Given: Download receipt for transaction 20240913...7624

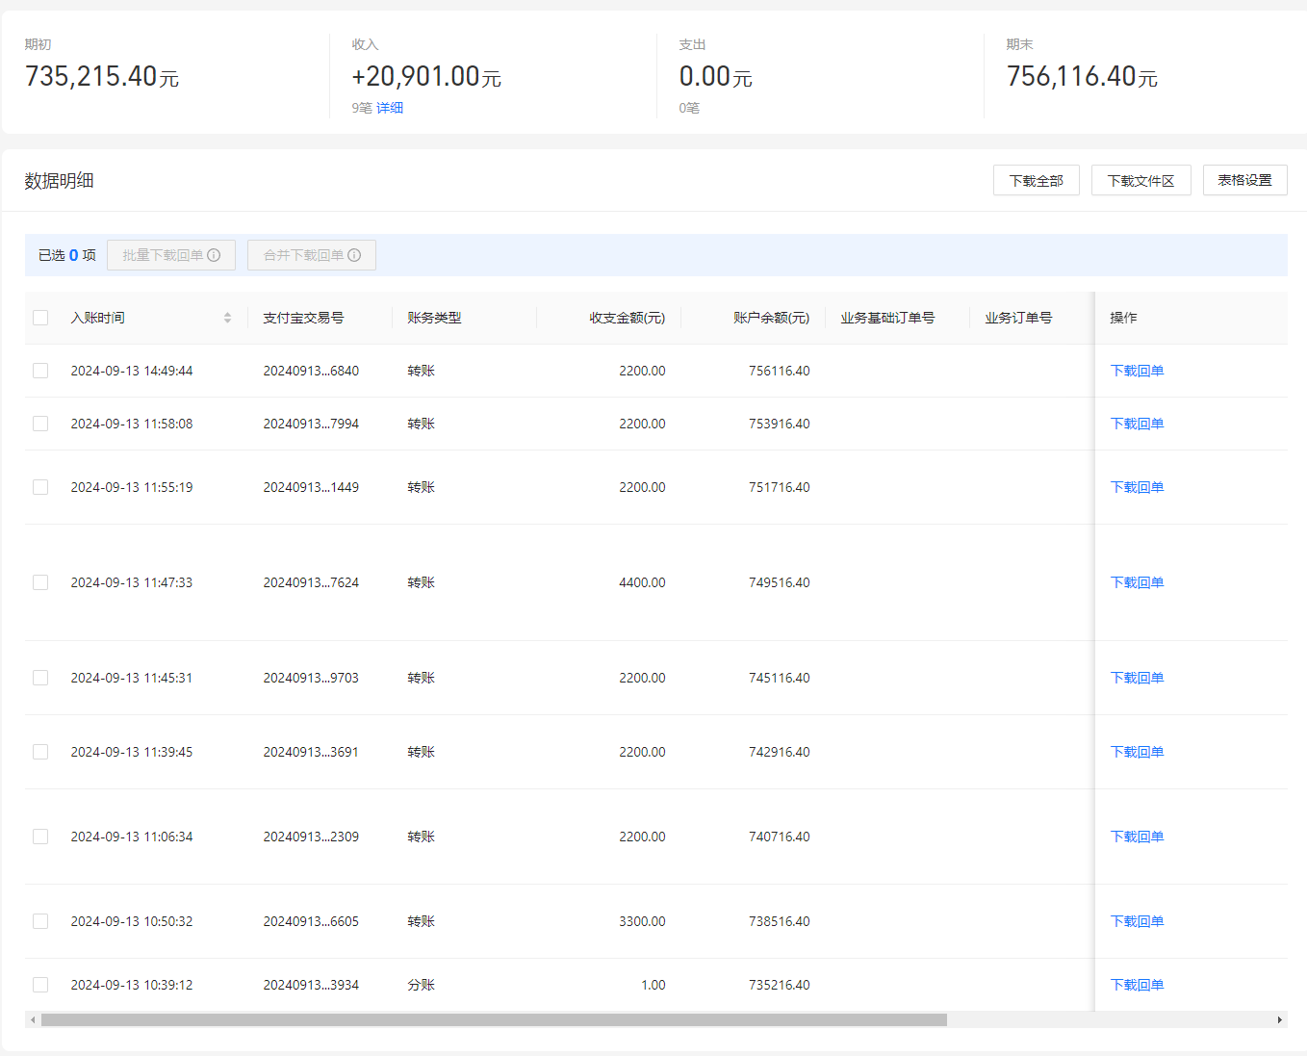Looking at the screenshot, I should pyautogui.click(x=1137, y=582).
